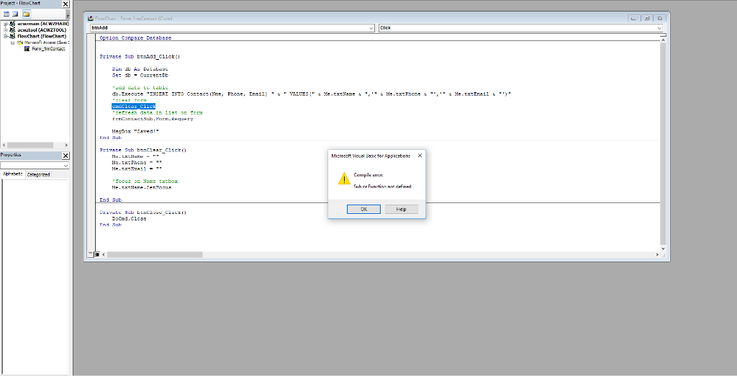Click 'DoCmd.Close' line
737x376 pixels.
[130, 219]
